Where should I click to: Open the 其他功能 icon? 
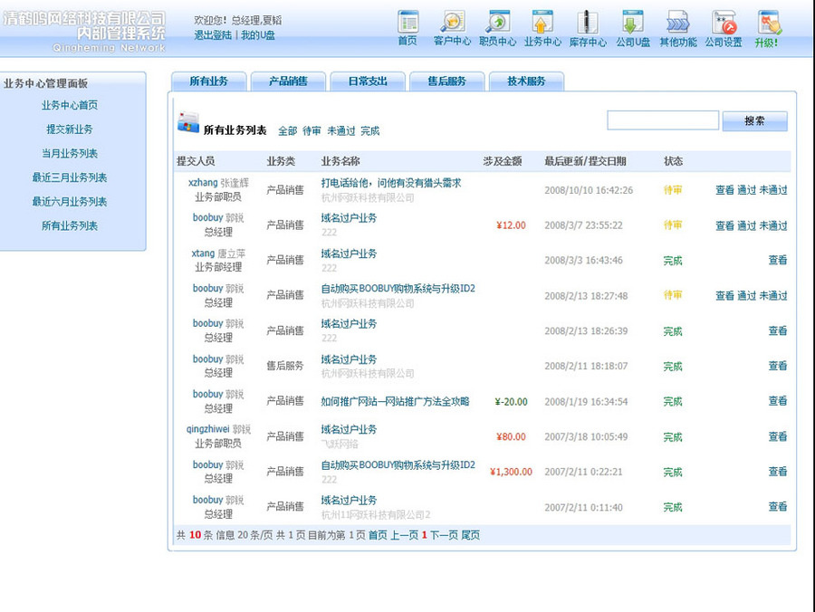[x=677, y=22]
